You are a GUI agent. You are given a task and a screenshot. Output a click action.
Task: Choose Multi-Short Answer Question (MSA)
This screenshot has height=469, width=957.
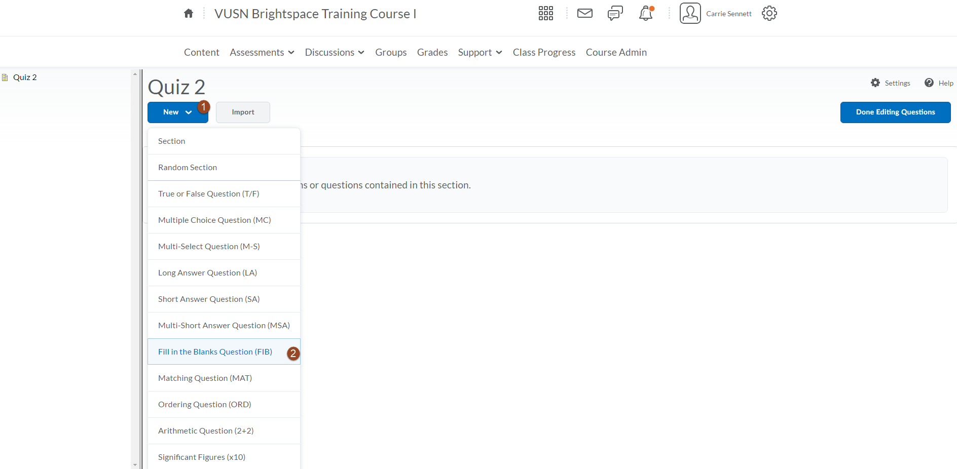(224, 326)
